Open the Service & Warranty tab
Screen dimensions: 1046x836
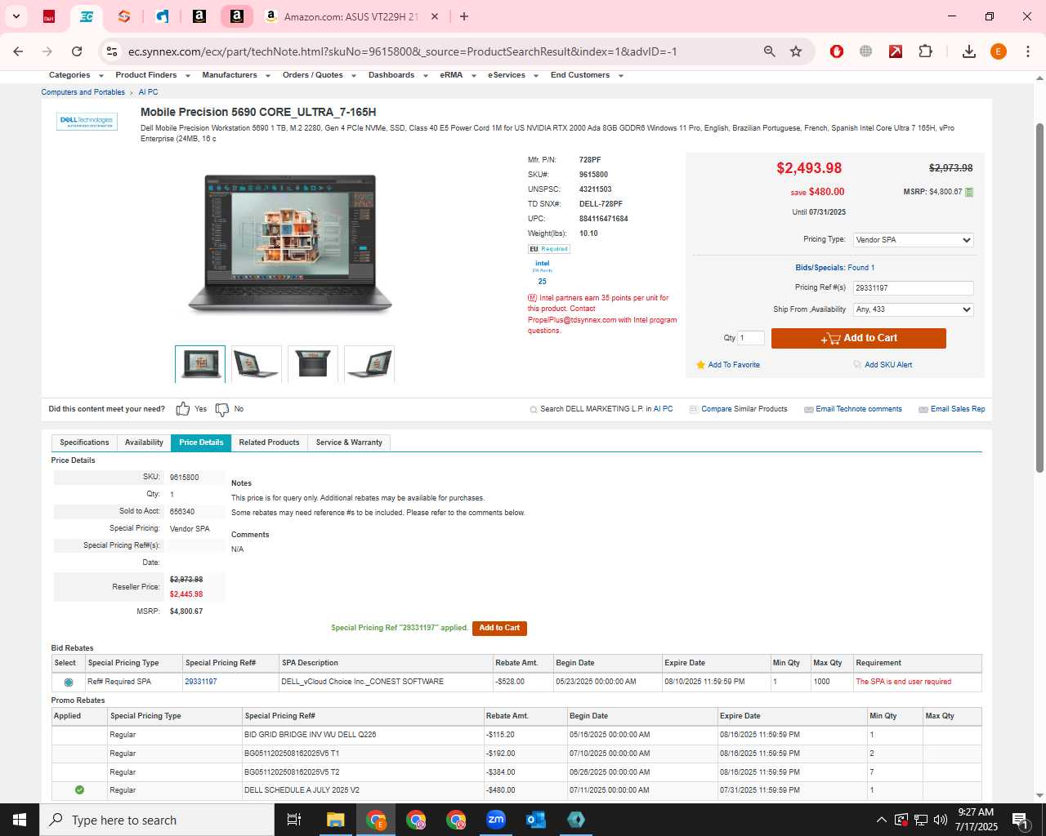tap(349, 442)
